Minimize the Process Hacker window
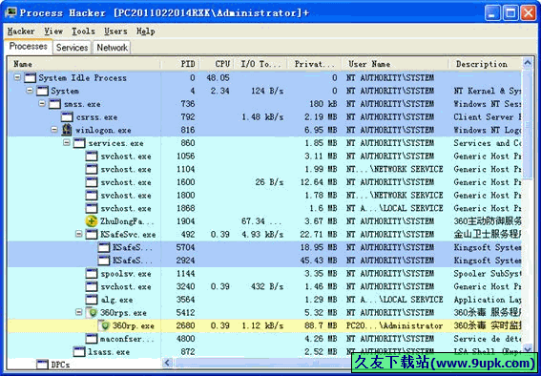 tap(492, 13)
